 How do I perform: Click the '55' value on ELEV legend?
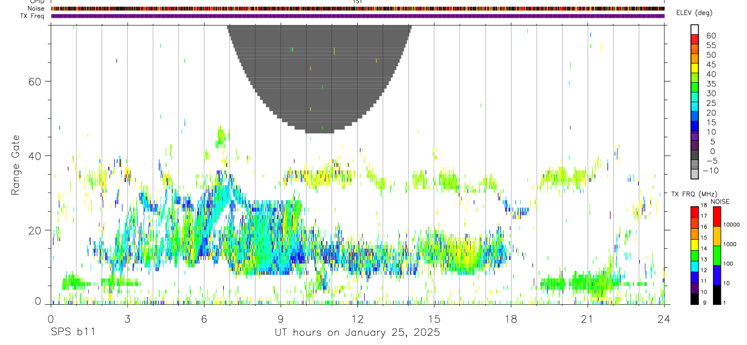tap(711, 45)
